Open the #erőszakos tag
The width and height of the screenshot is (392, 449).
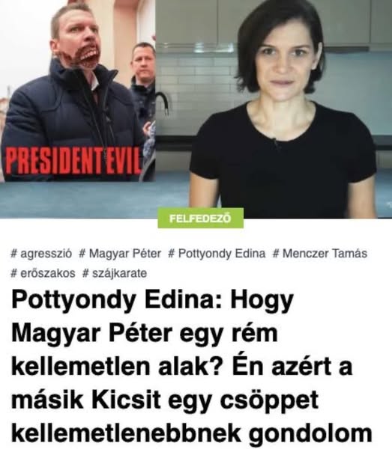pyautogui.click(x=43, y=273)
